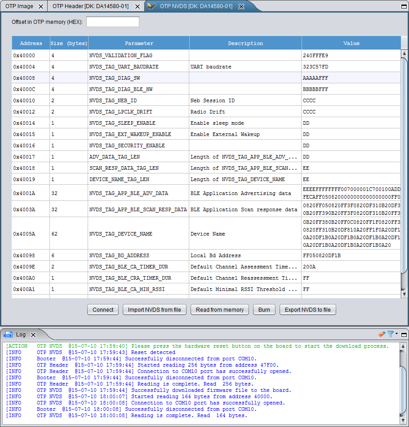The image size is (409, 427).
Task: Select value FF050820DF1B of Local Bd Address
Action: (x=351, y=255)
